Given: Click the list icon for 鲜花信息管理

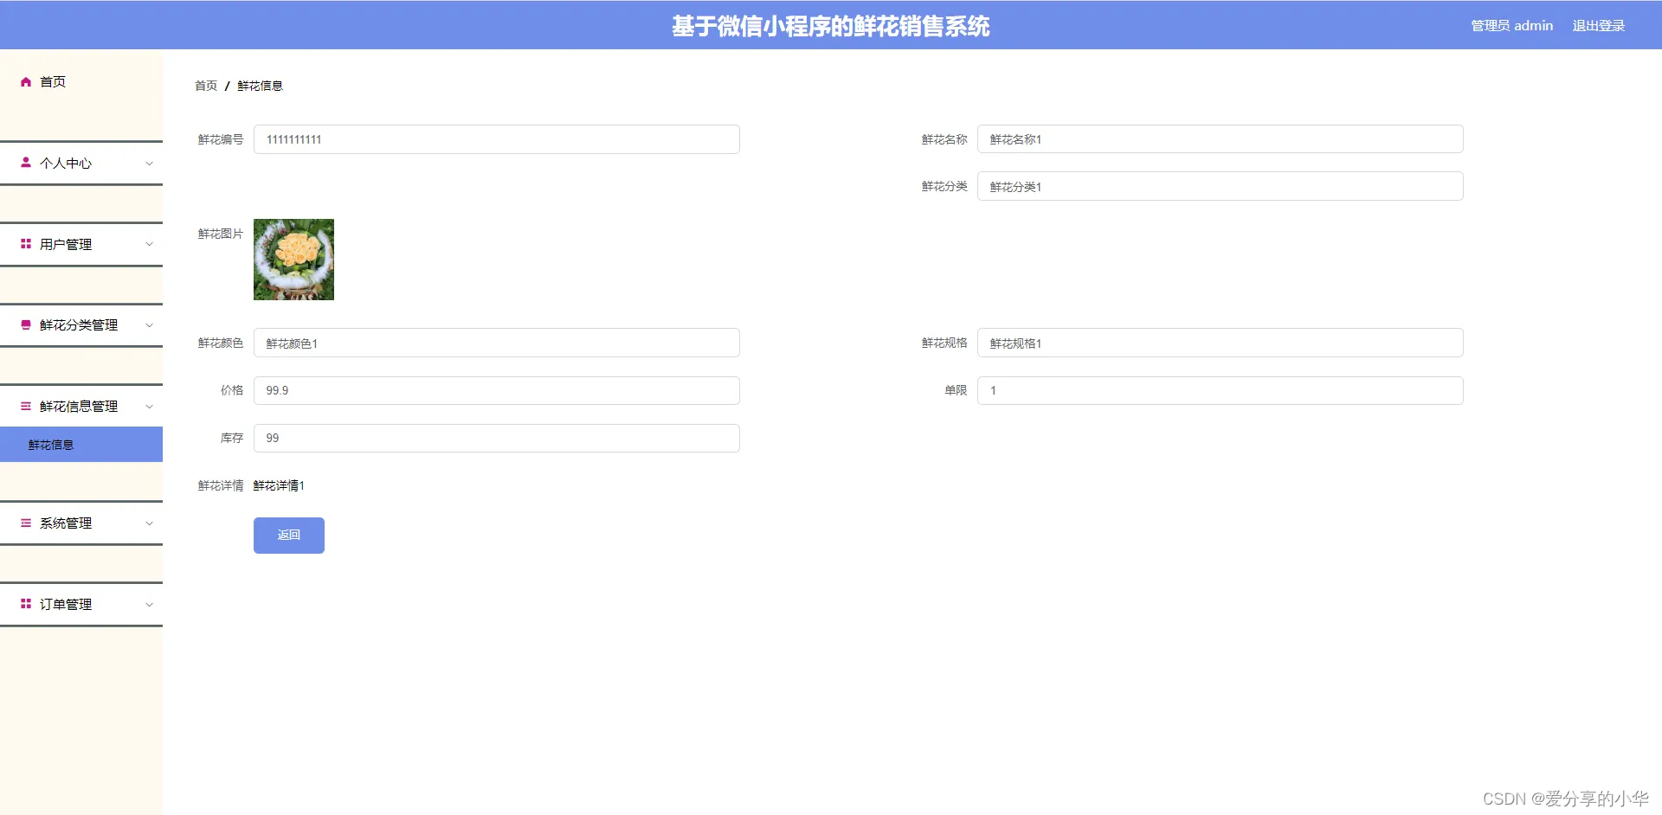Looking at the screenshot, I should [26, 406].
